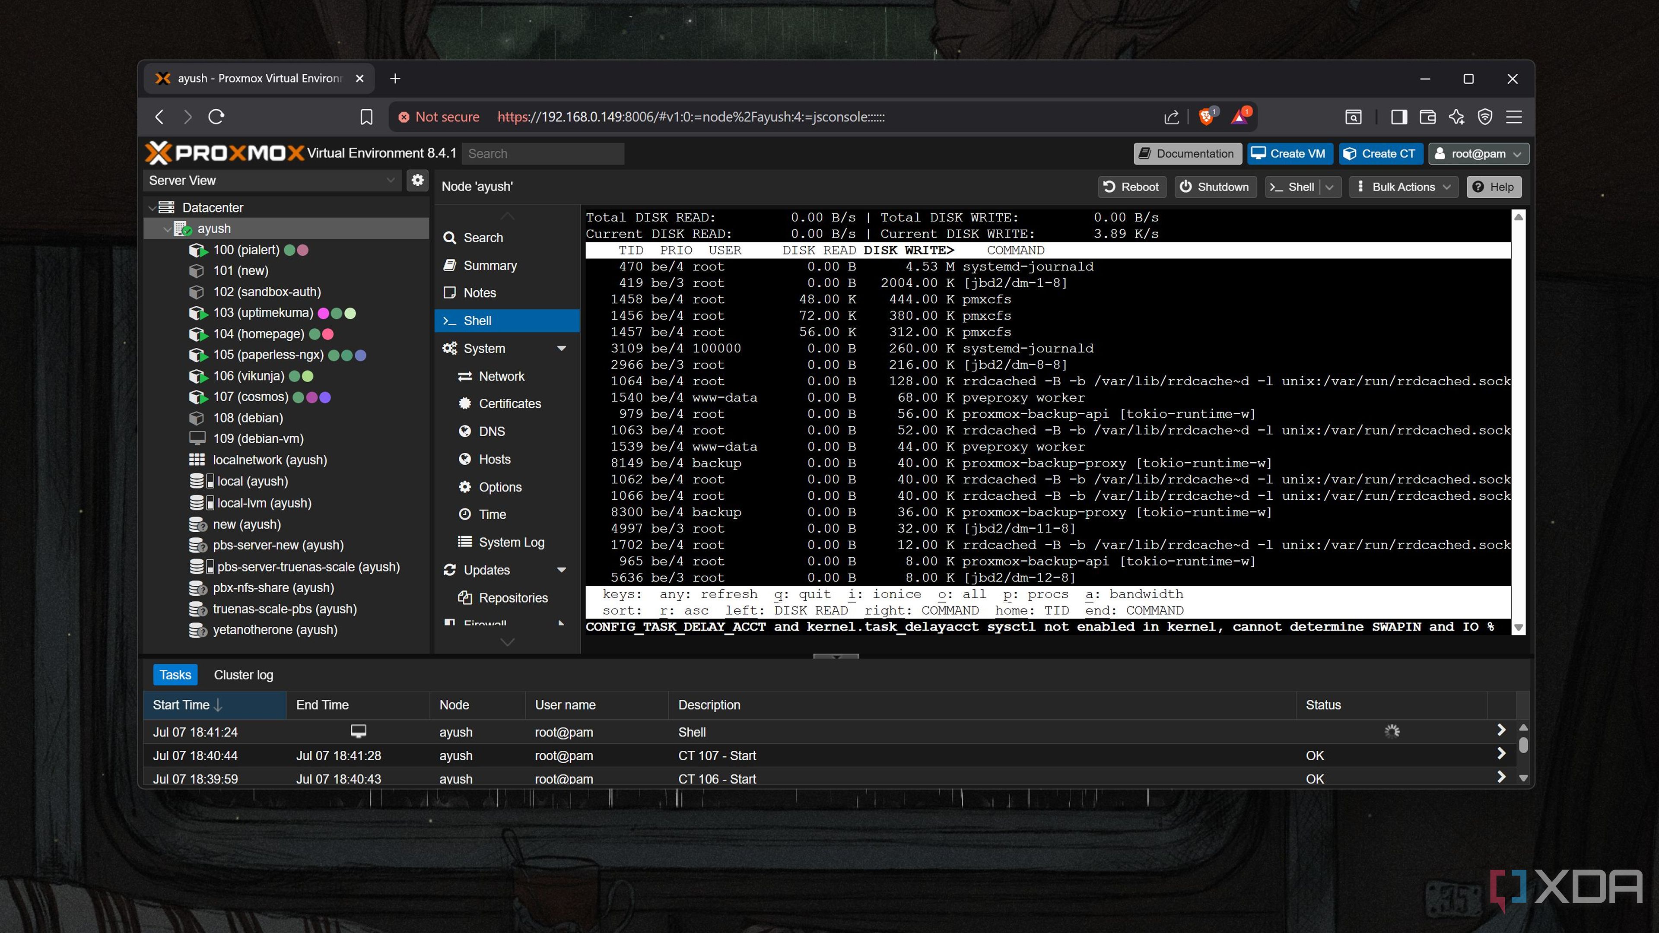The height and width of the screenshot is (933, 1659).
Task: Select the Summary menu item
Action: click(x=508, y=265)
